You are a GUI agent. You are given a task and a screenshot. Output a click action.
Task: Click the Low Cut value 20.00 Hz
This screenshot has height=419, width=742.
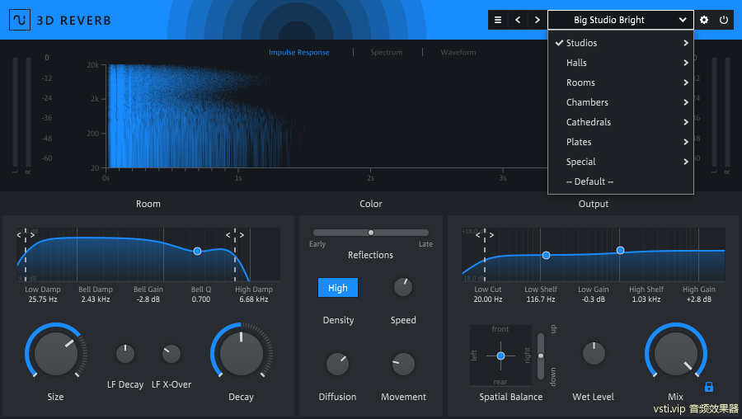click(x=488, y=299)
